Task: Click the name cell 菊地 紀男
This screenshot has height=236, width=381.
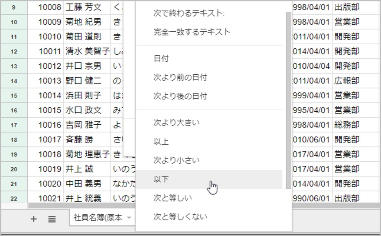Action: click(x=87, y=22)
